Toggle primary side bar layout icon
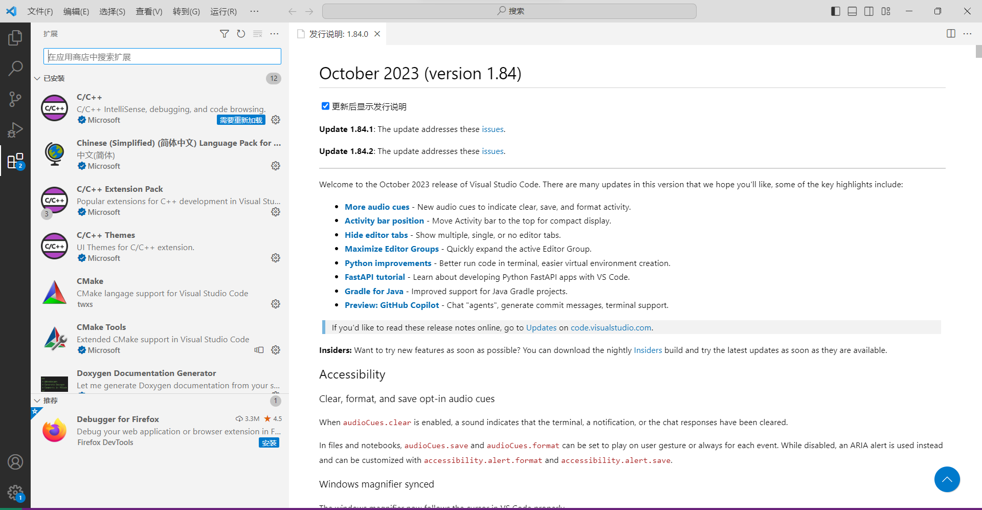Viewport: 982px width, 510px height. [836, 11]
